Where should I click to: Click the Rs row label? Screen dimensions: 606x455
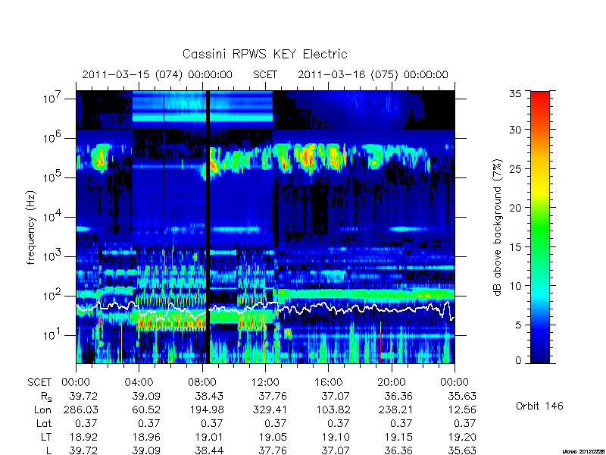[46, 397]
